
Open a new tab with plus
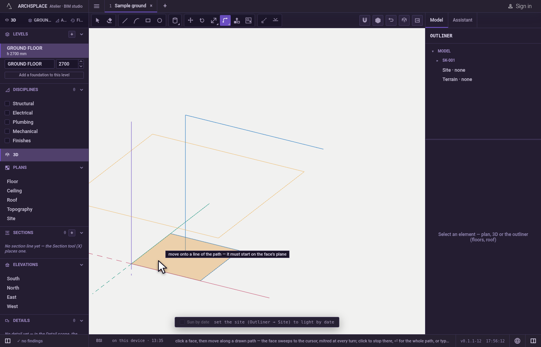(165, 6)
